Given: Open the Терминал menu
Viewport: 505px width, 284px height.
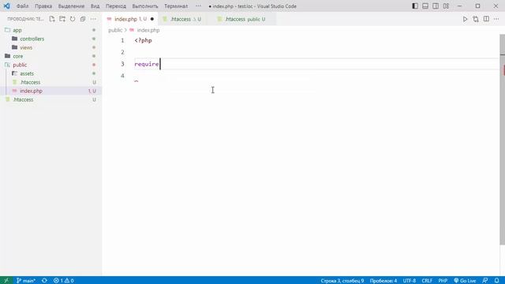Looking at the screenshot, I should pos(176,6).
